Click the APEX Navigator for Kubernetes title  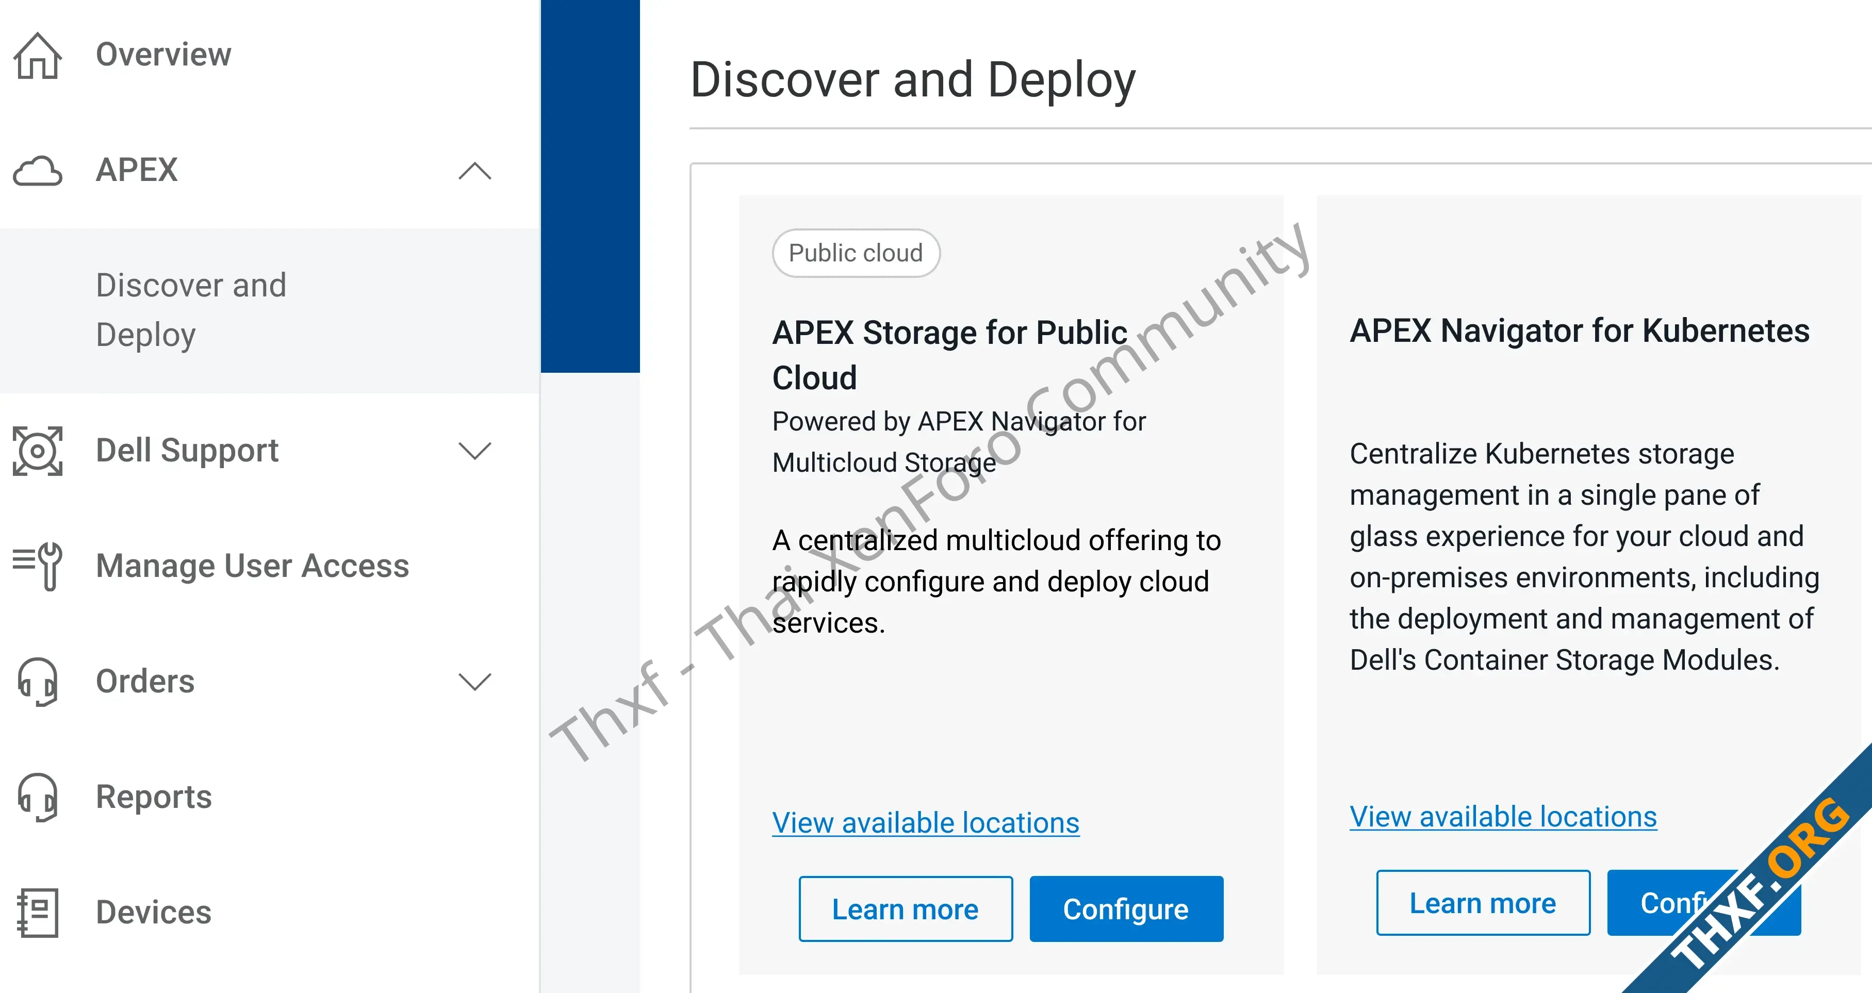point(1580,330)
